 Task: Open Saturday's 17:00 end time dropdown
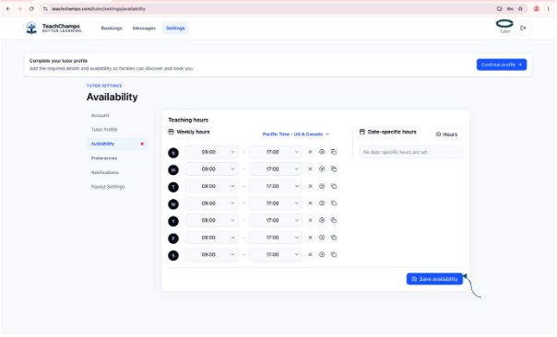click(276, 254)
